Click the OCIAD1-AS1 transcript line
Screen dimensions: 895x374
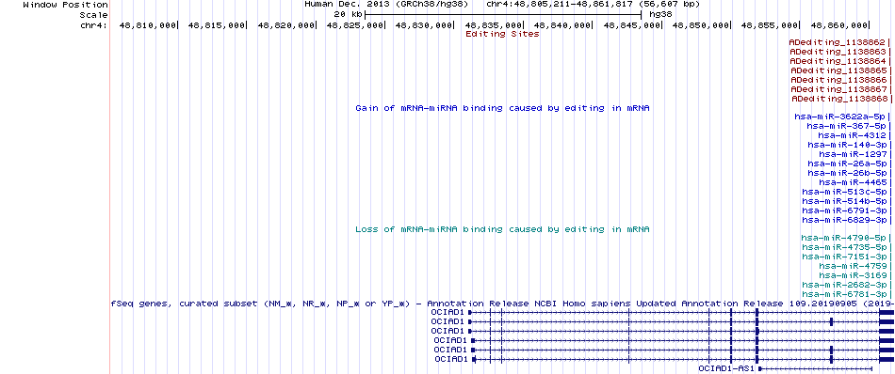pyautogui.click(x=815, y=368)
